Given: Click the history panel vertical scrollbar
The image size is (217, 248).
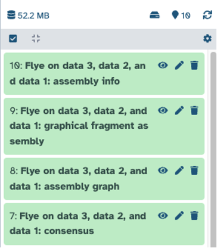Looking at the screenshot, I should coord(213,149).
